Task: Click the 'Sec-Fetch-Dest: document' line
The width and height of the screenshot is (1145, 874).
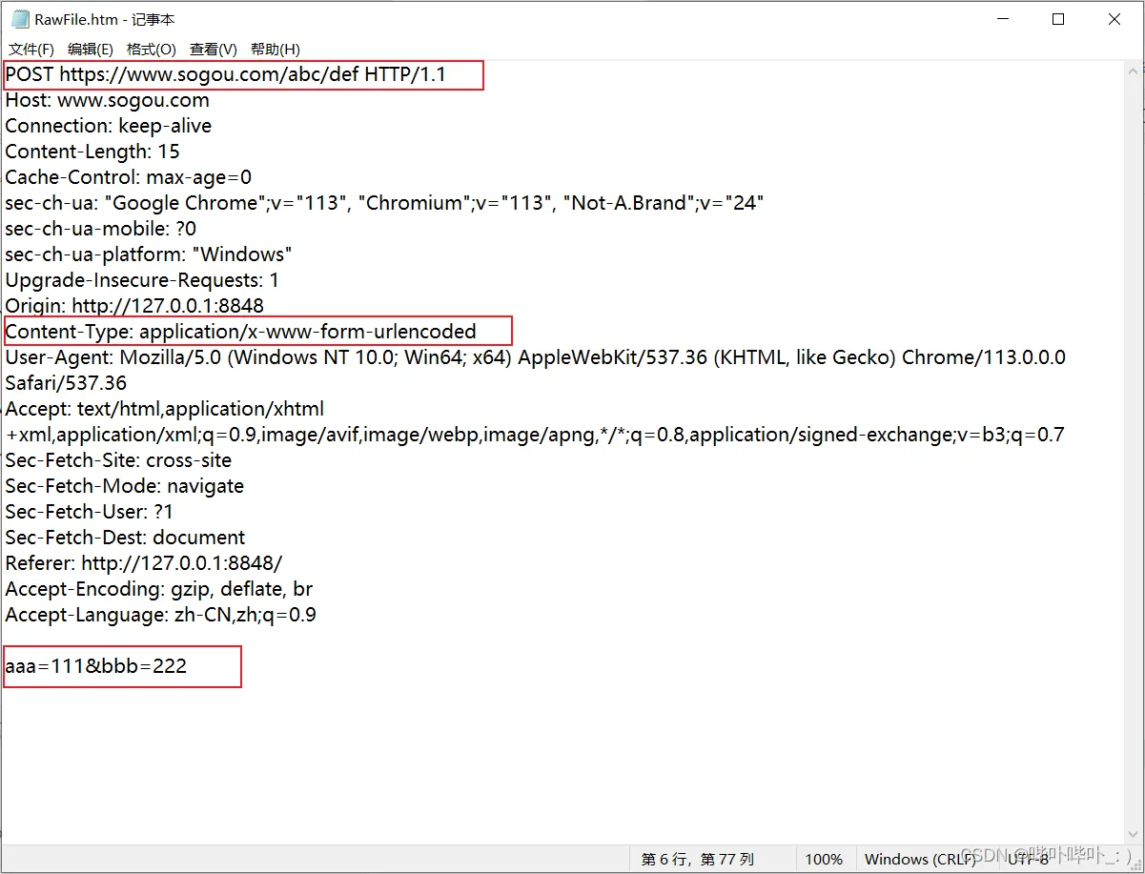Action: (x=125, y=538)
